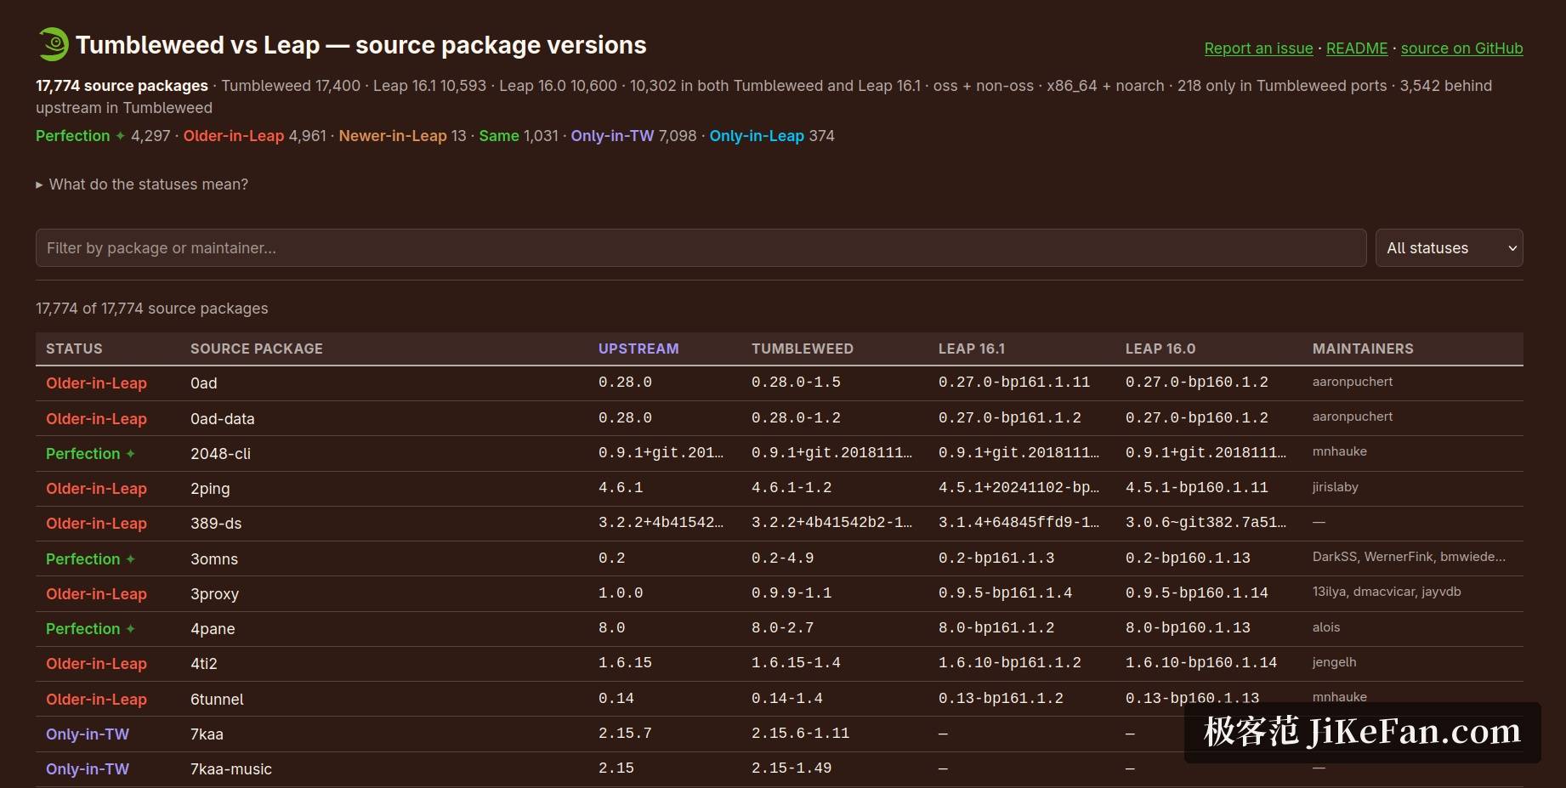The width and height of the screenshot is (1566, 788).
Task: Open the All statuses dropdown
Action: coord(1449,248)
